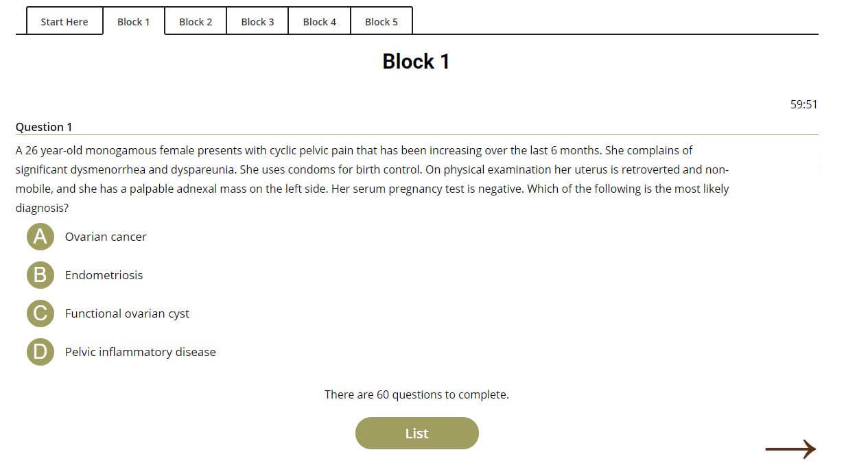Click the 60 questions to complete text
The width and height of the screenshot is (846, 474).
[x=416, y=394]
